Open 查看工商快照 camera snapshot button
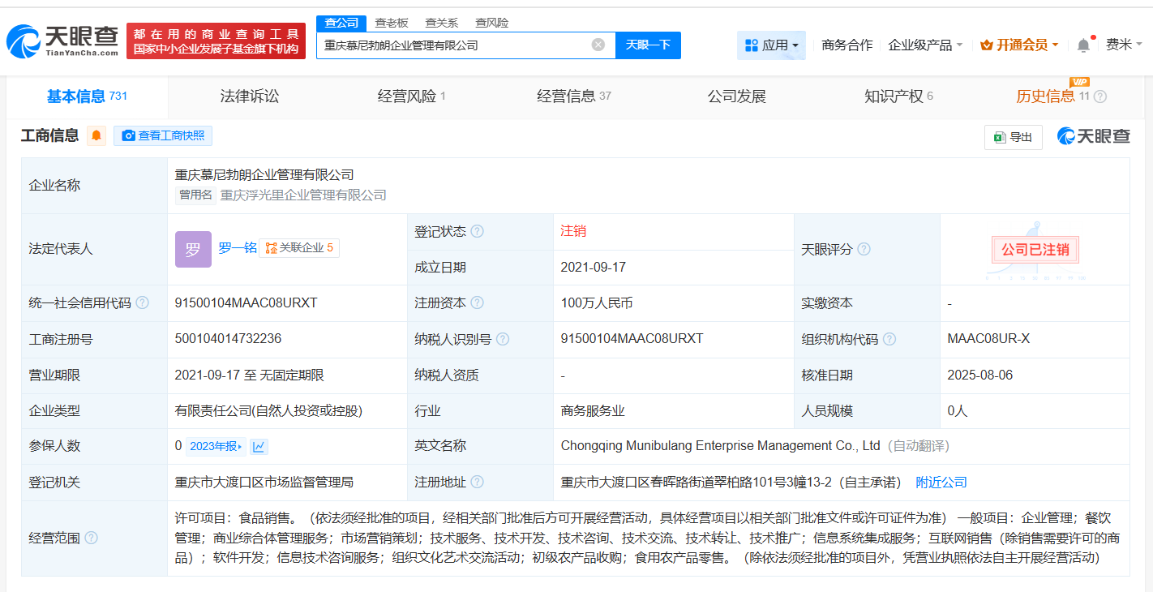Screen dimensions: 1153x592 click(163, 135)
